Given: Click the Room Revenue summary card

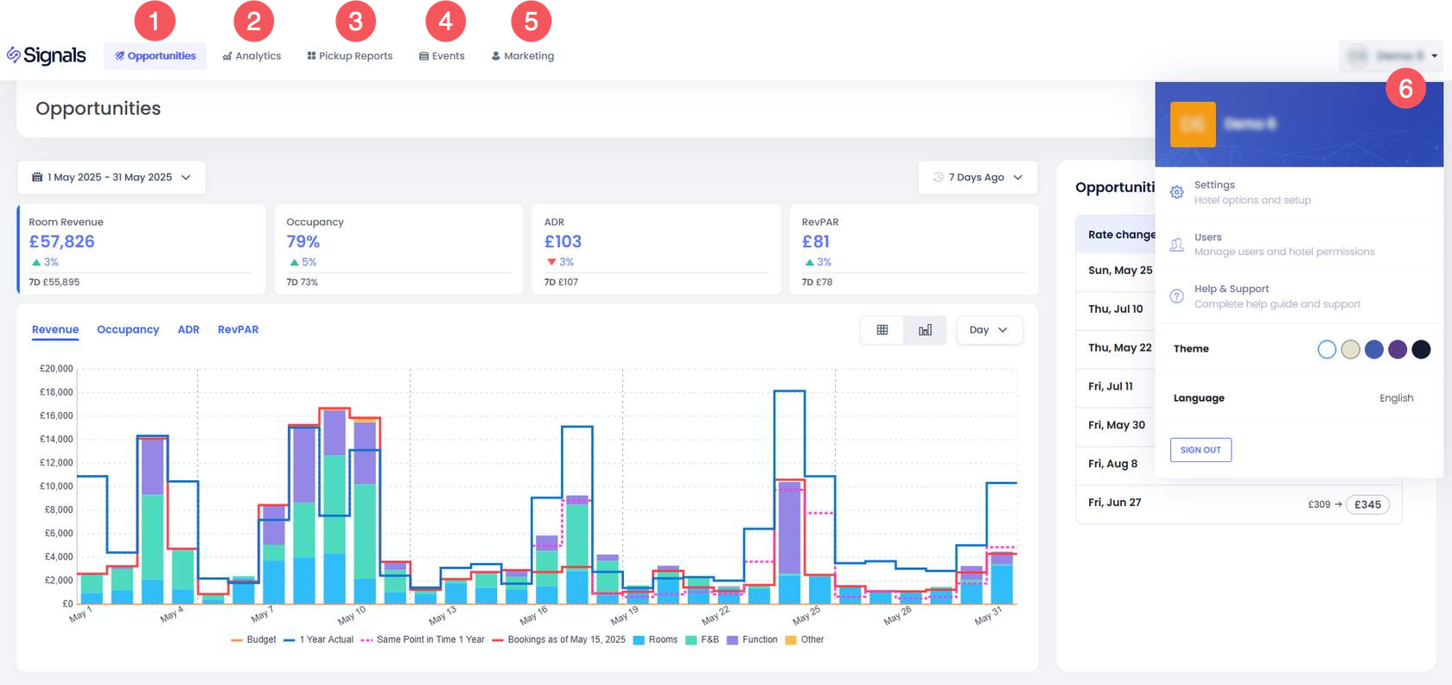Looking at the screenshot, I should click(x=140, y=249).
